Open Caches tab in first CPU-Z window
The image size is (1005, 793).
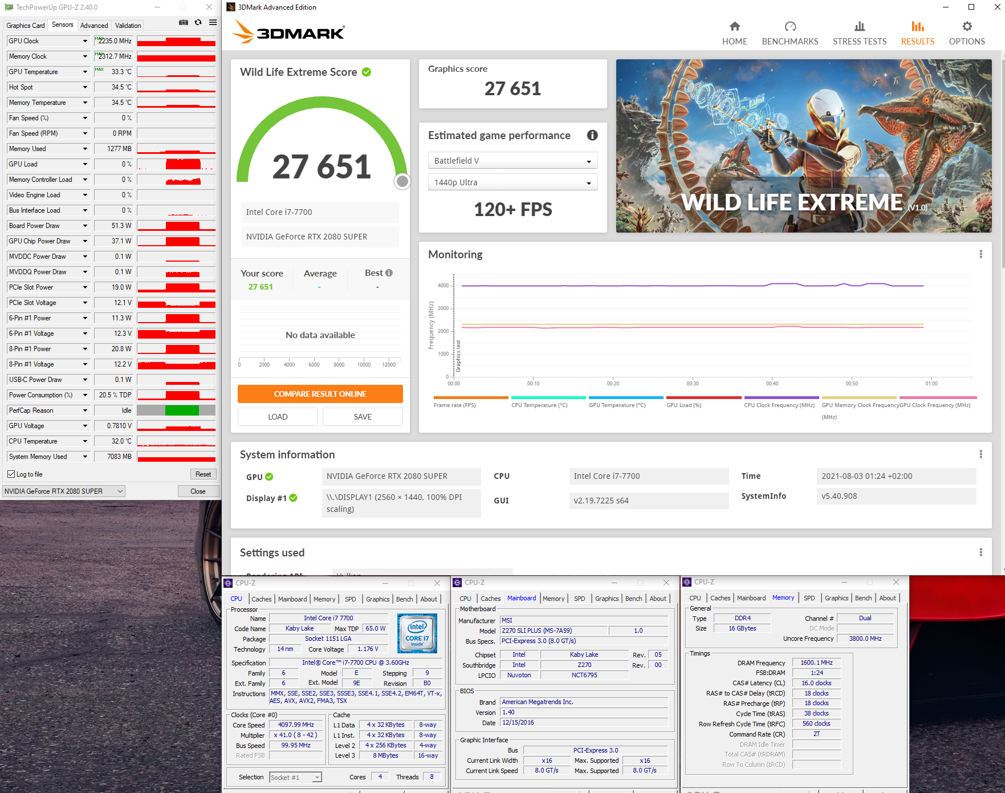coord(262,599)
